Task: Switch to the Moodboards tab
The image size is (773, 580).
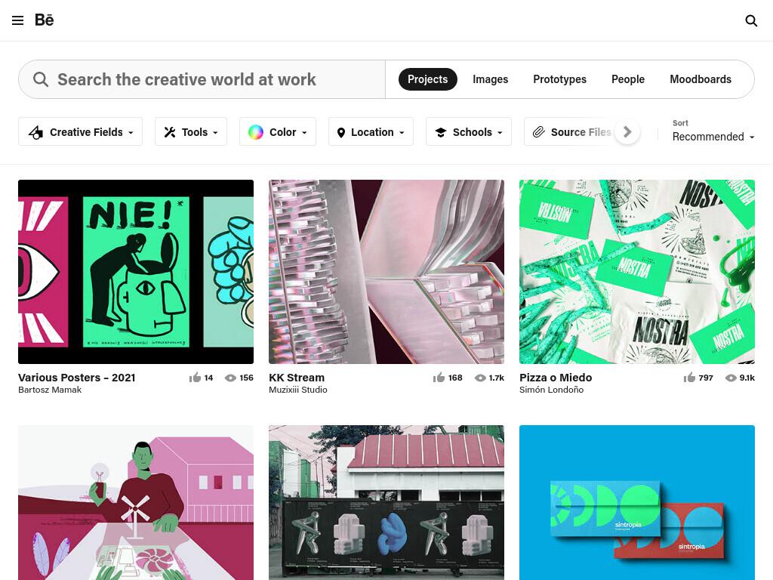Action: point(700,79)
